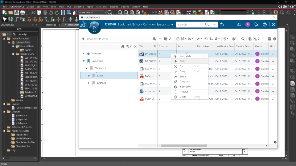Select PAGE1 in the project tree
Image resolution: width=296 pixels, height=166 pixels.
click(x=28, y=50)
